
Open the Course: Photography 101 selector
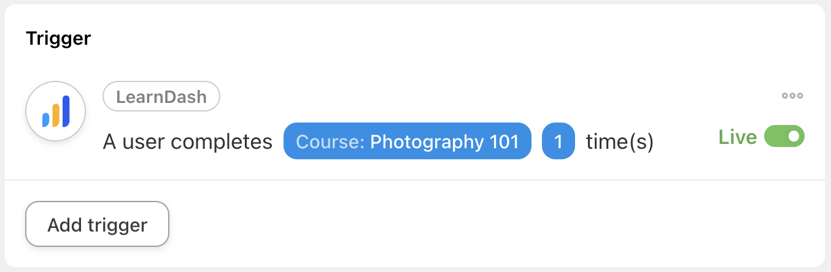pos(407,142)
